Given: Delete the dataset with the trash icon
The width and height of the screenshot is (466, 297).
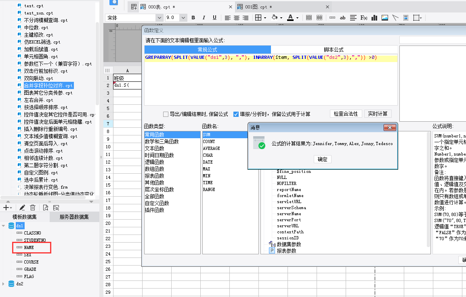Looking at the screenshot, I should tap(33, 208).
